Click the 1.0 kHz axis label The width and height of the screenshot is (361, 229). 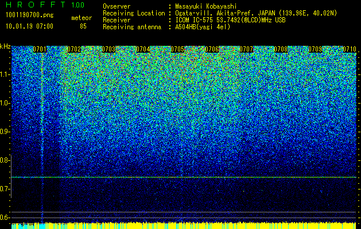(4, 103)
